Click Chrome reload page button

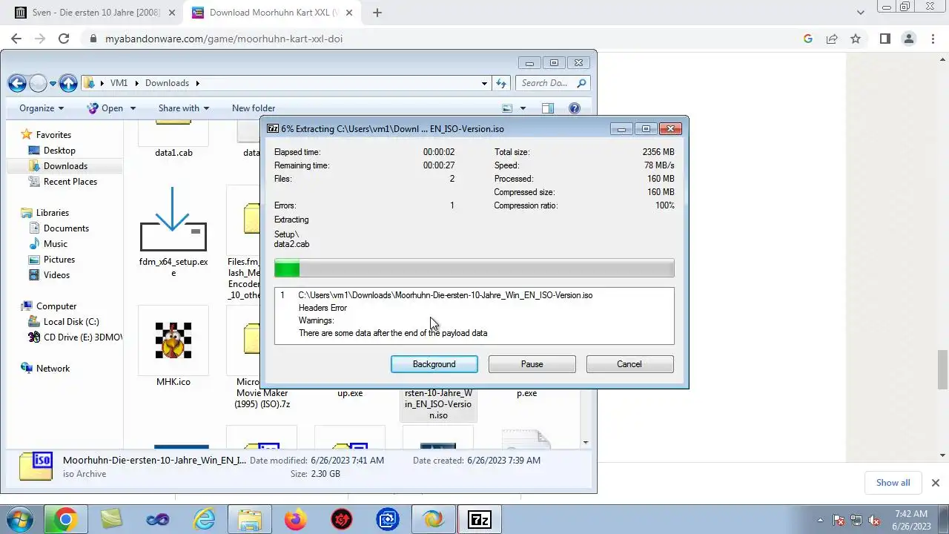(x=64, y=39)
